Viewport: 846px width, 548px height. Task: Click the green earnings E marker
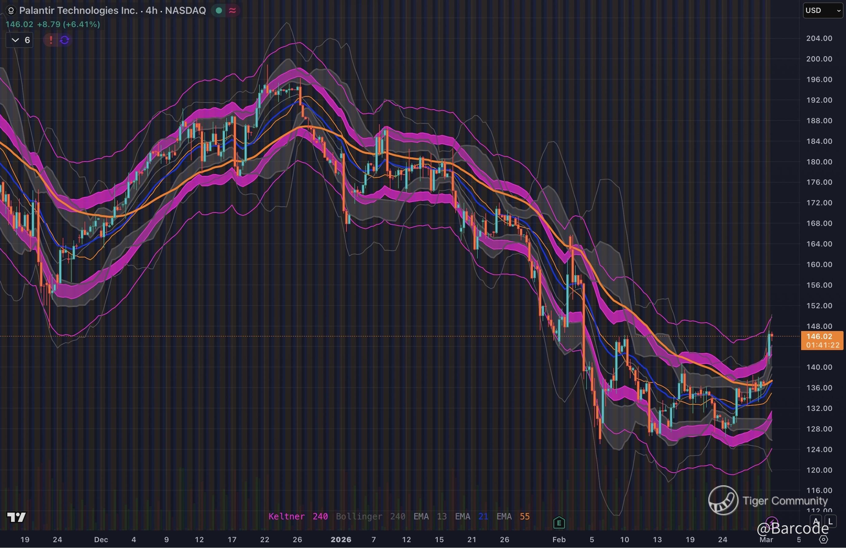559,523
